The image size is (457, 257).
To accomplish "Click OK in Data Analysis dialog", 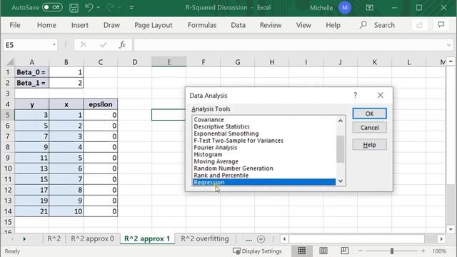I will 370,114.
